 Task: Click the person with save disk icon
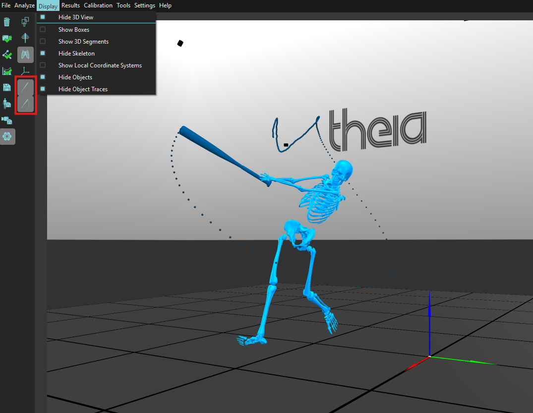7,104
